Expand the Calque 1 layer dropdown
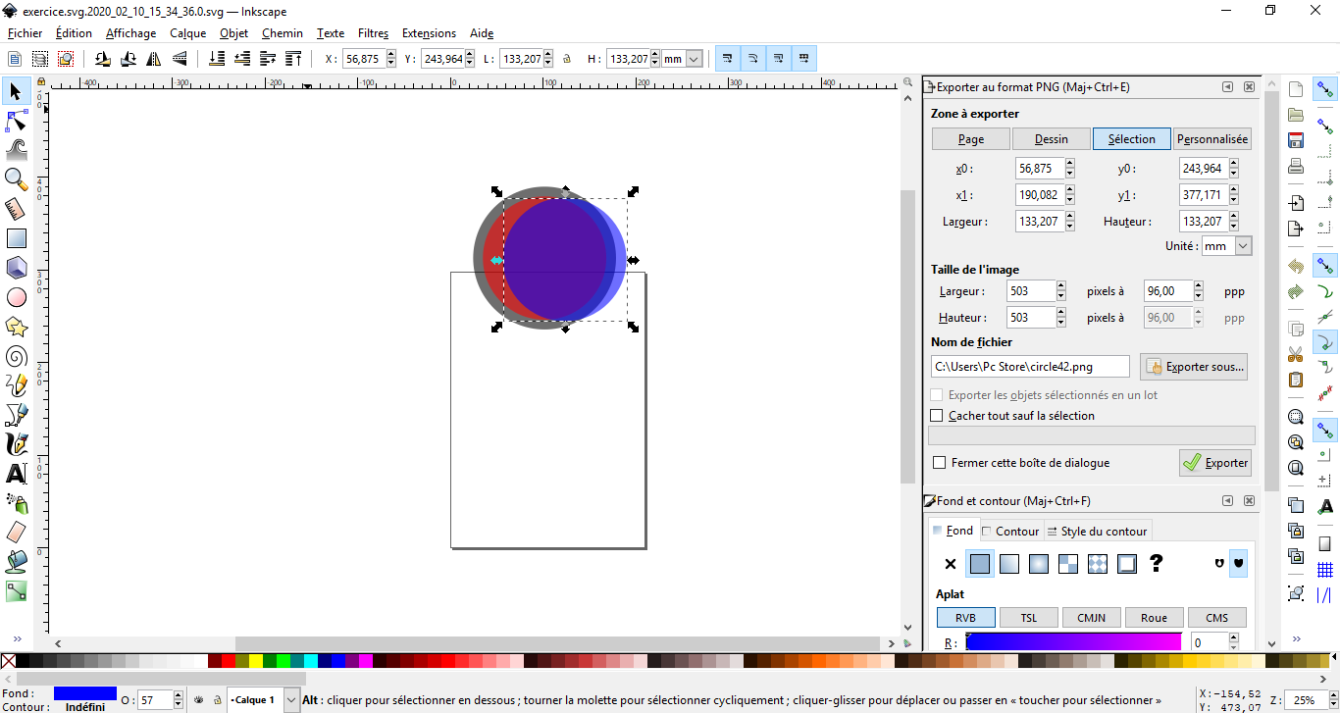1340x713 pixels. tap(291, 700)
